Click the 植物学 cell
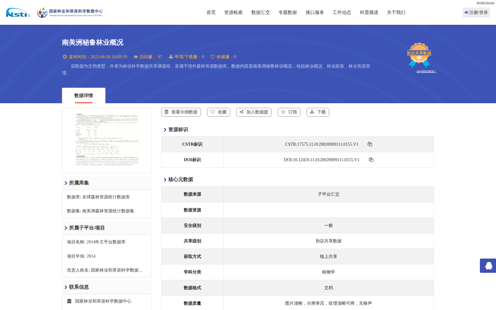Screen dimensions: 496x310 (329, 272)
